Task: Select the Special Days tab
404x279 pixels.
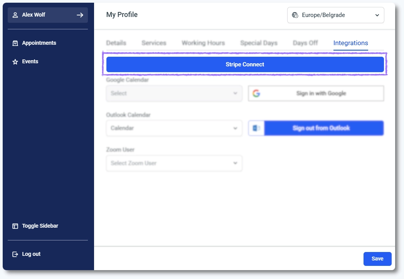Action: [x=259, y=43]
